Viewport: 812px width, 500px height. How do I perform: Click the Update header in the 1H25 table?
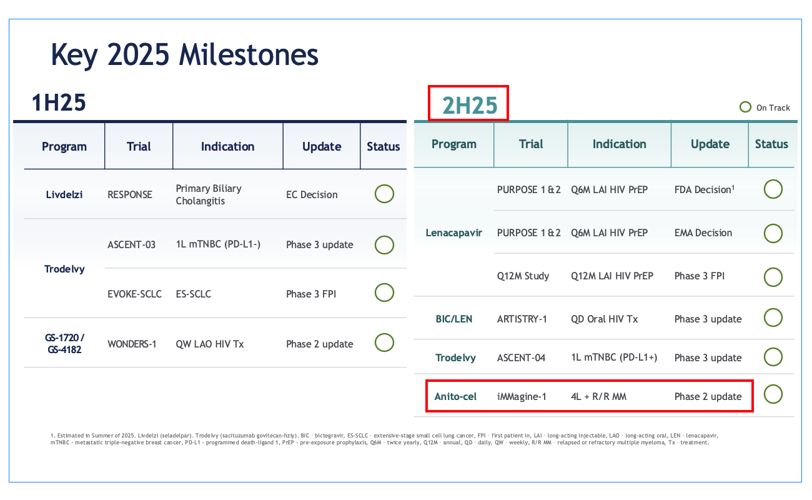[x=322, y=147]
